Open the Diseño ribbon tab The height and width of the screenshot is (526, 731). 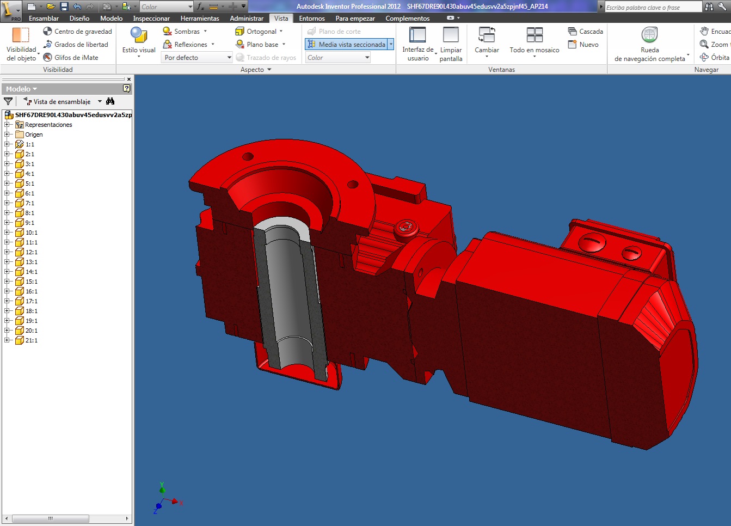click(x=79, y=19)
